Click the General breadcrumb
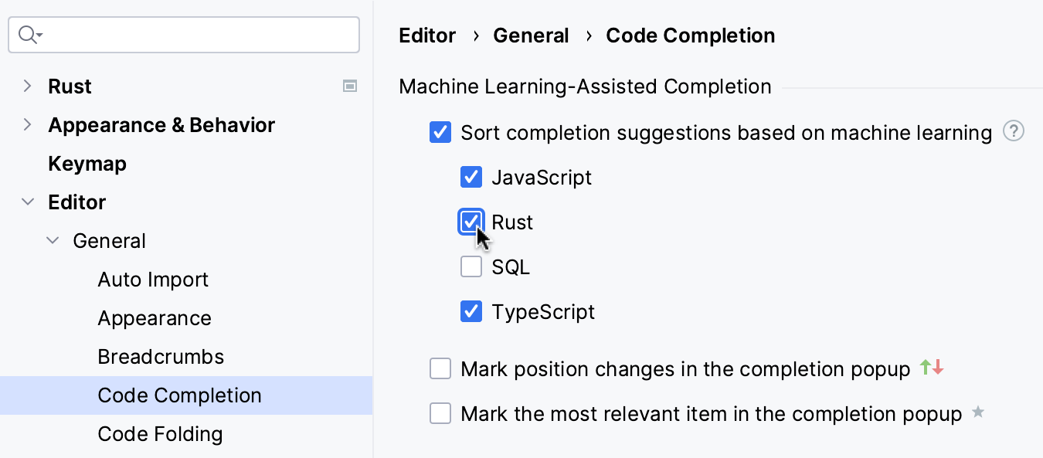Screen dimensions: 1043x458 click(531, 36)
